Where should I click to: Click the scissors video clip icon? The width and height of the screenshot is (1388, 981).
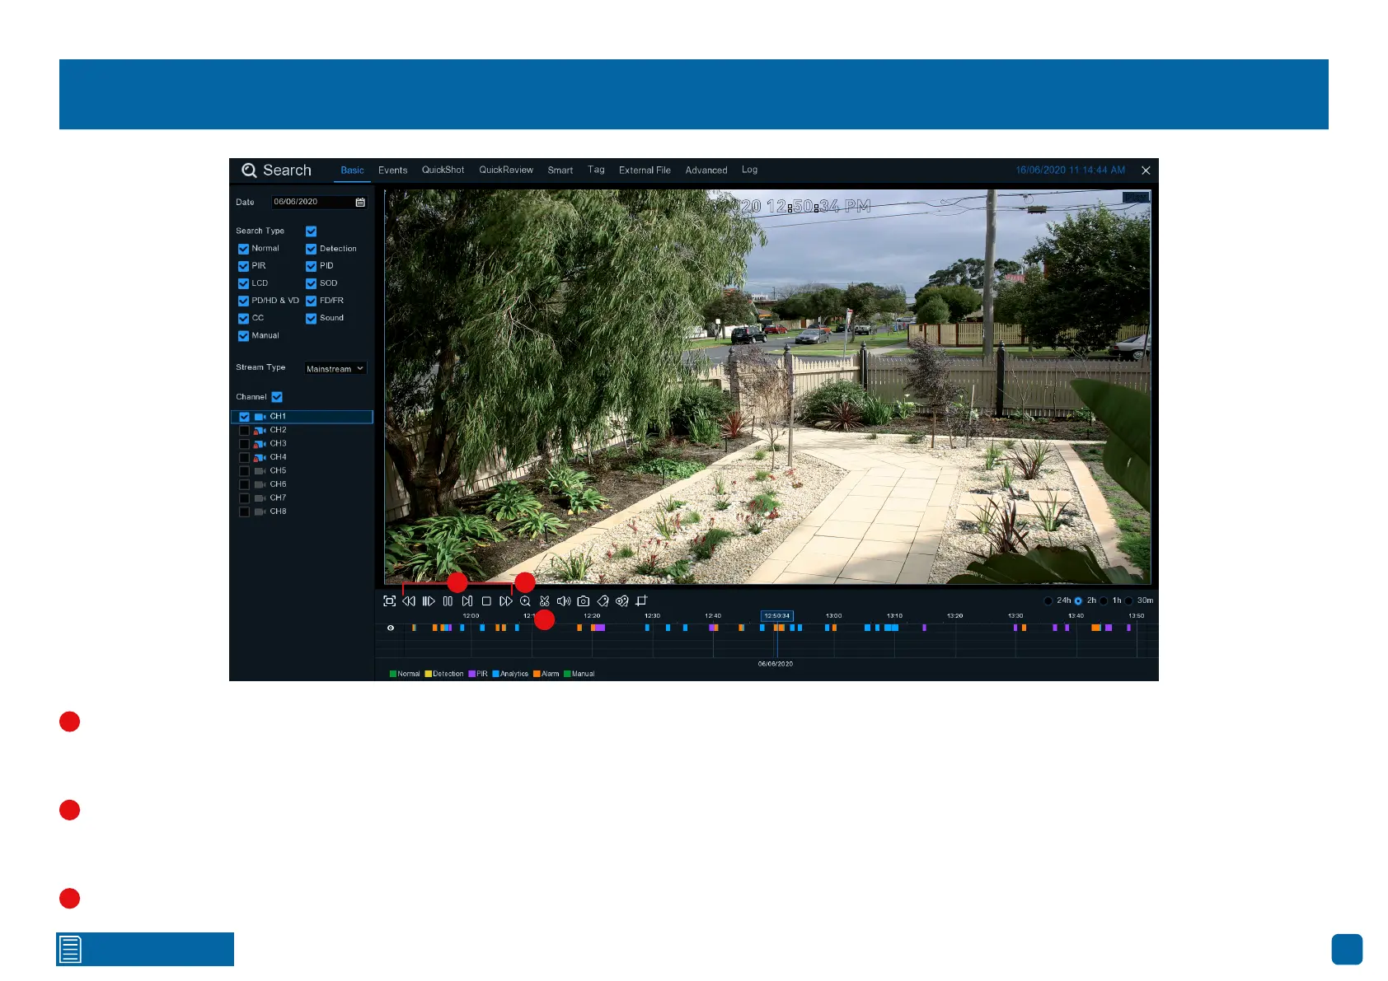[x=545, y=601]
